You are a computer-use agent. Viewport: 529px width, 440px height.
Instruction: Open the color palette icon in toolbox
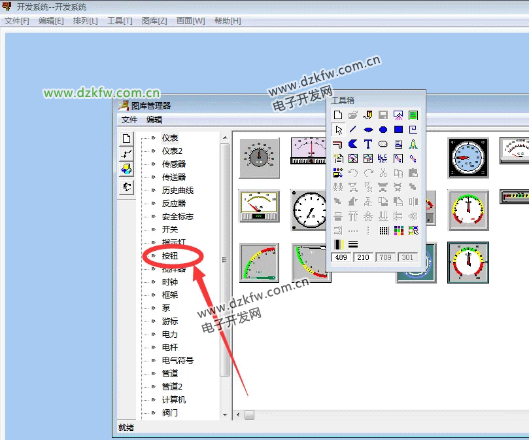point(398,230)
